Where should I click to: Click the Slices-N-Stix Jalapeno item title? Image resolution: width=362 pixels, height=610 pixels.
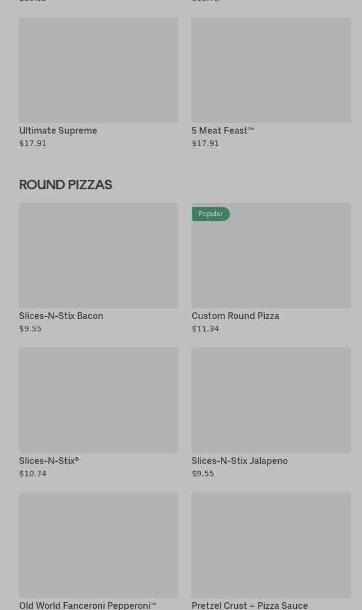[x=239, y=461]
